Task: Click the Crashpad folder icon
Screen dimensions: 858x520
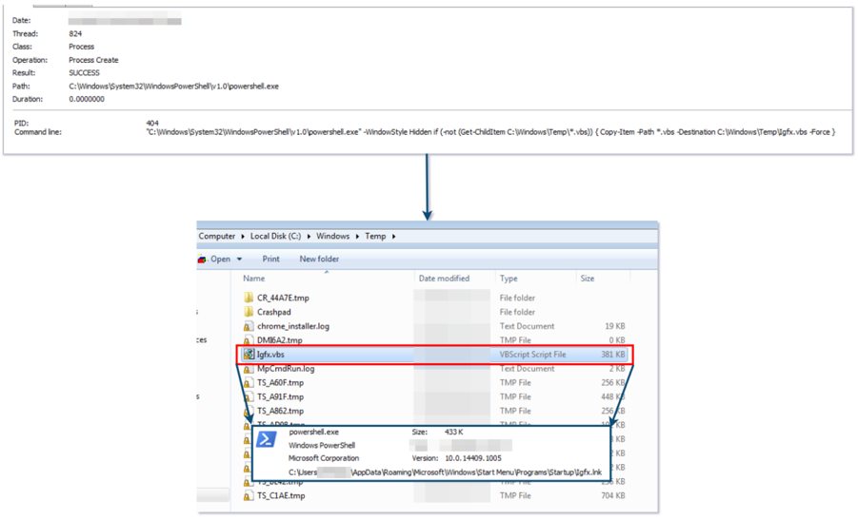Action: click(x=248, y=312)
